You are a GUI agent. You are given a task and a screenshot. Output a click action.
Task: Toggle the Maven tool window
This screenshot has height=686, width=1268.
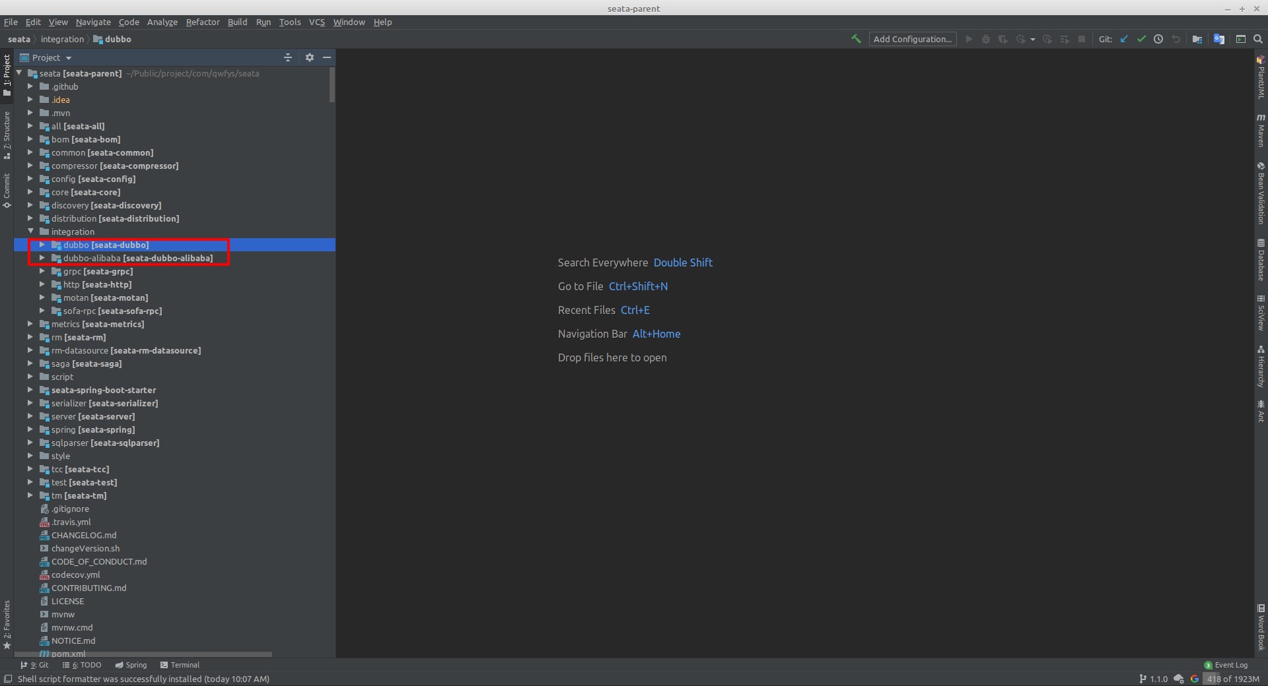pyautogui.click(x=1261, y=130)
